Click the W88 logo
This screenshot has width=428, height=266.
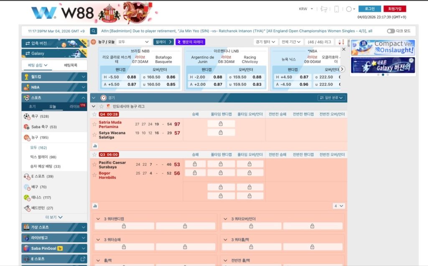point(63,13)
